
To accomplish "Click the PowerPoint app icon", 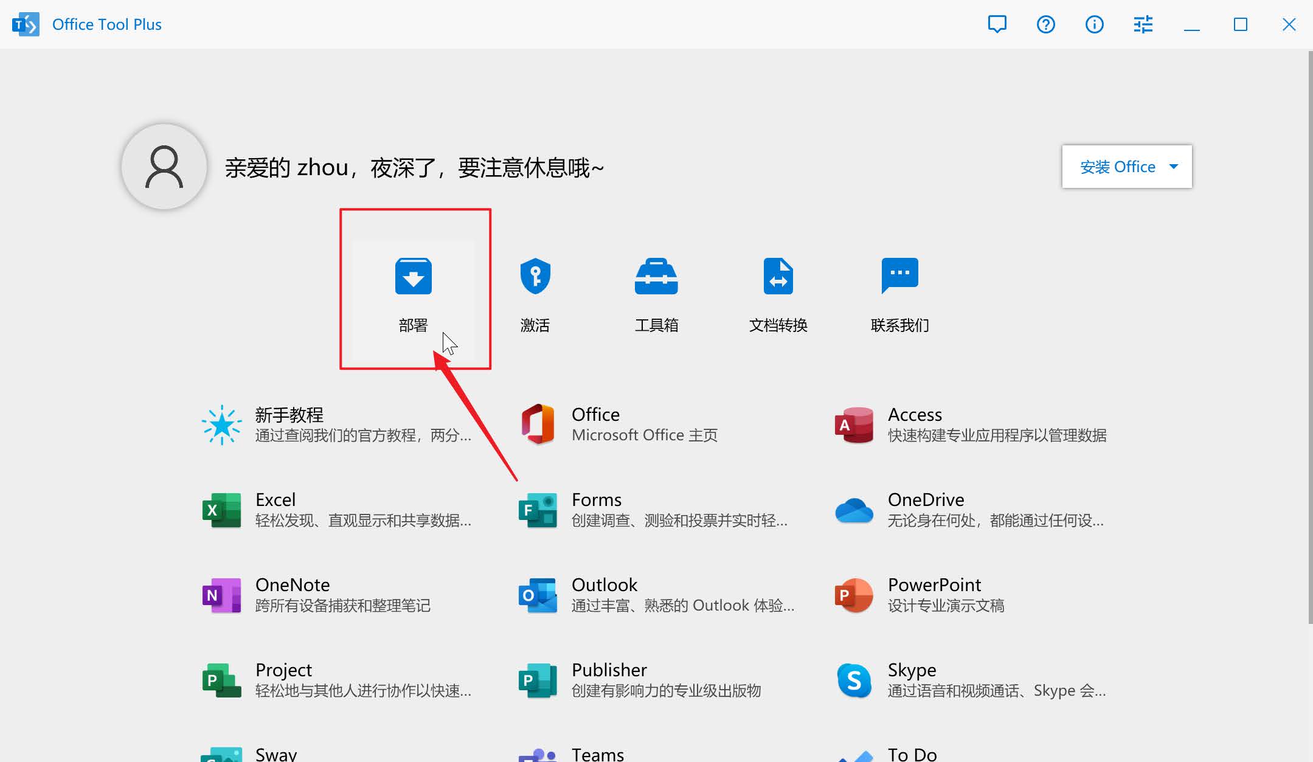I will [854, 595].
